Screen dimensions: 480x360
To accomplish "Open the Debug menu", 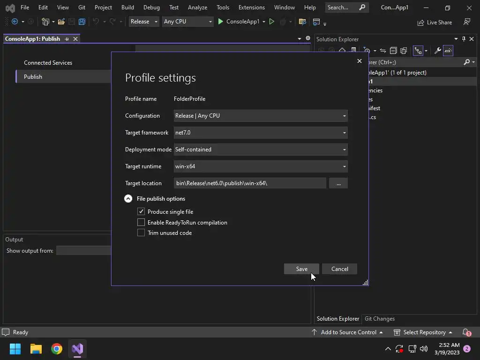I will coord(151,7).
